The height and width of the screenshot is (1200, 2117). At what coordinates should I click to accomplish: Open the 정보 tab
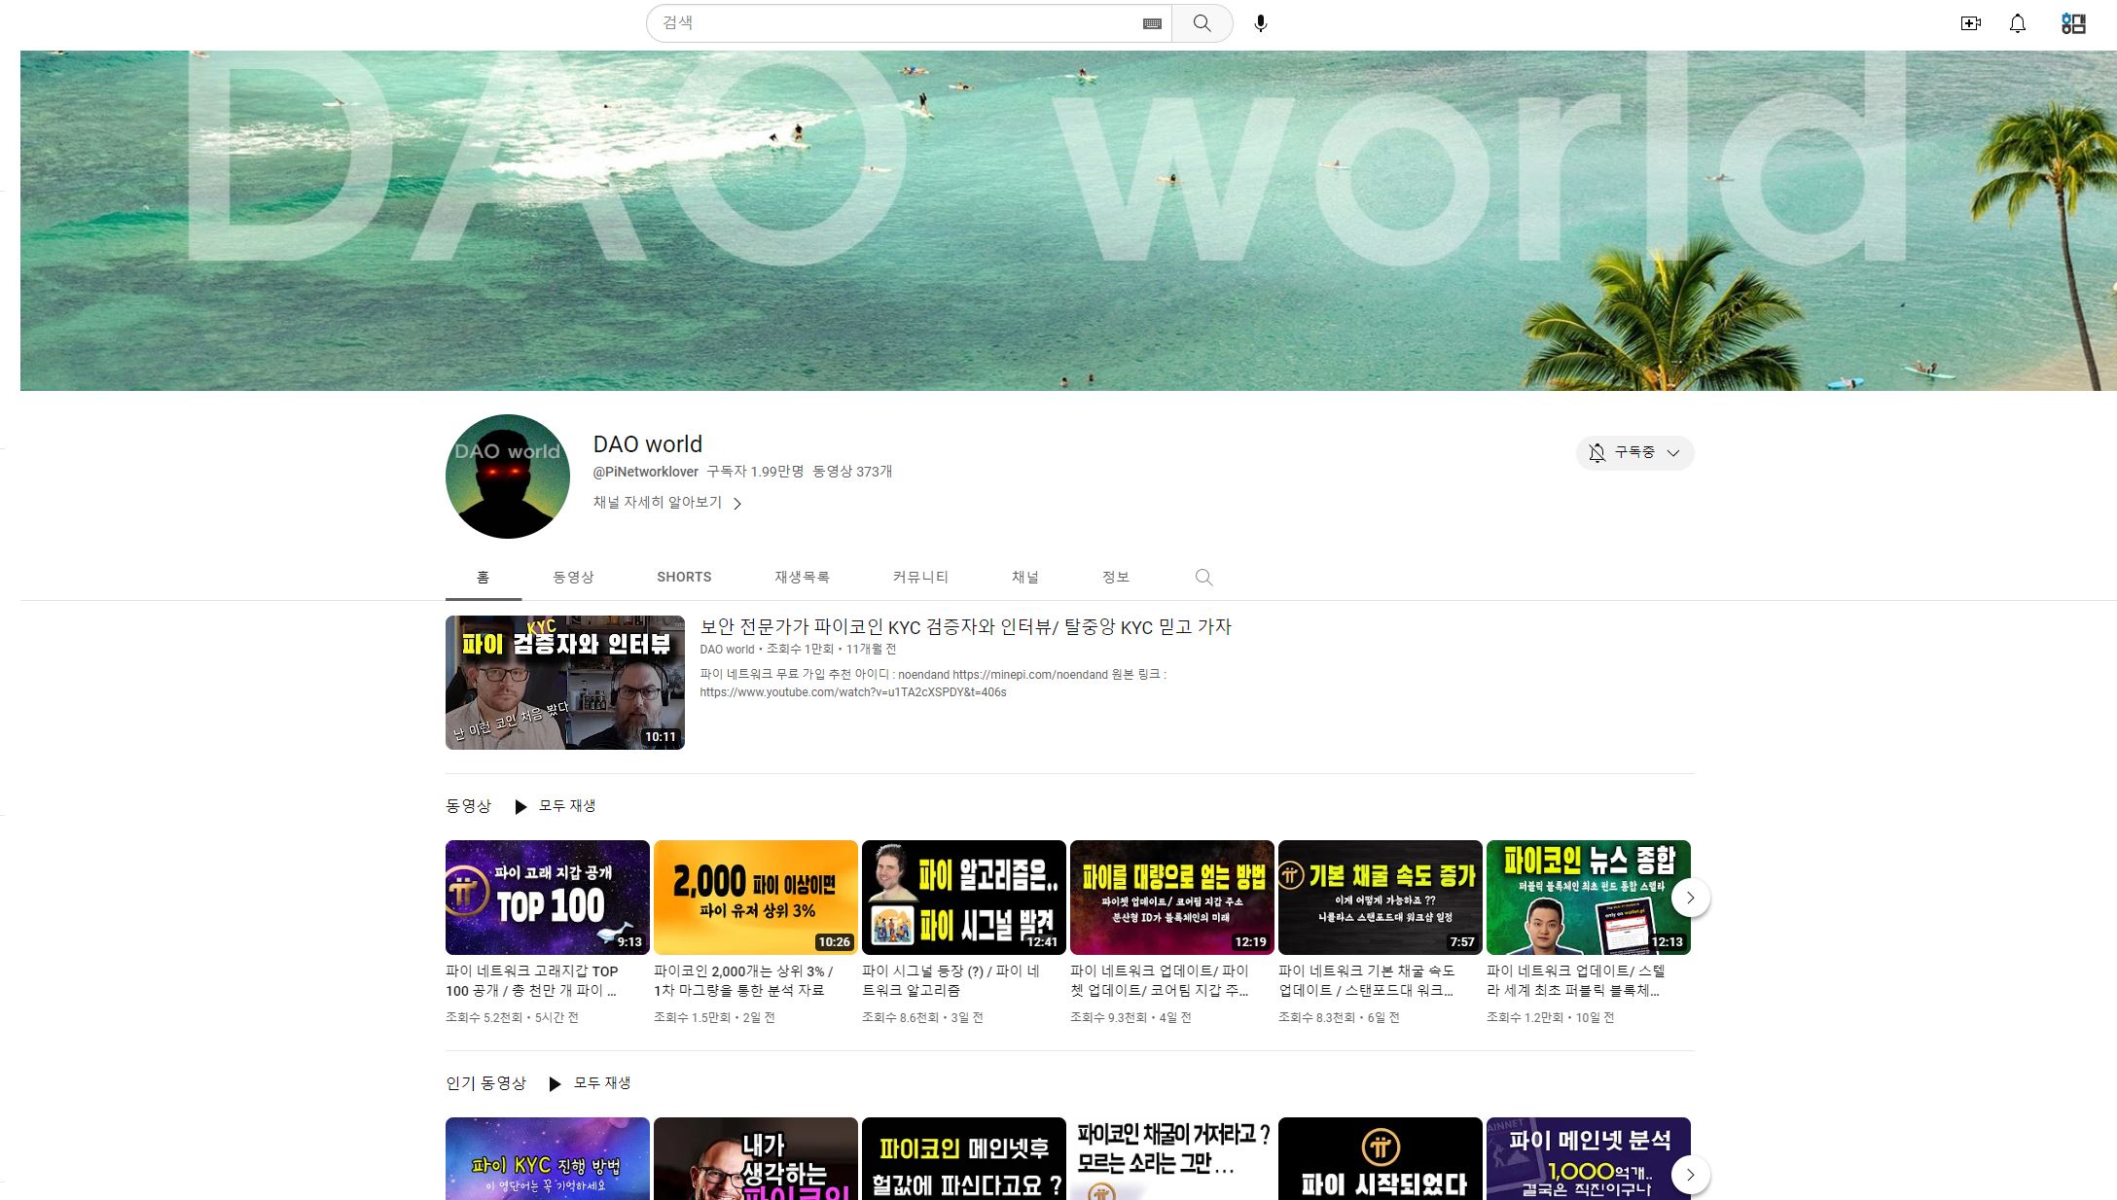pos(1116,577)
